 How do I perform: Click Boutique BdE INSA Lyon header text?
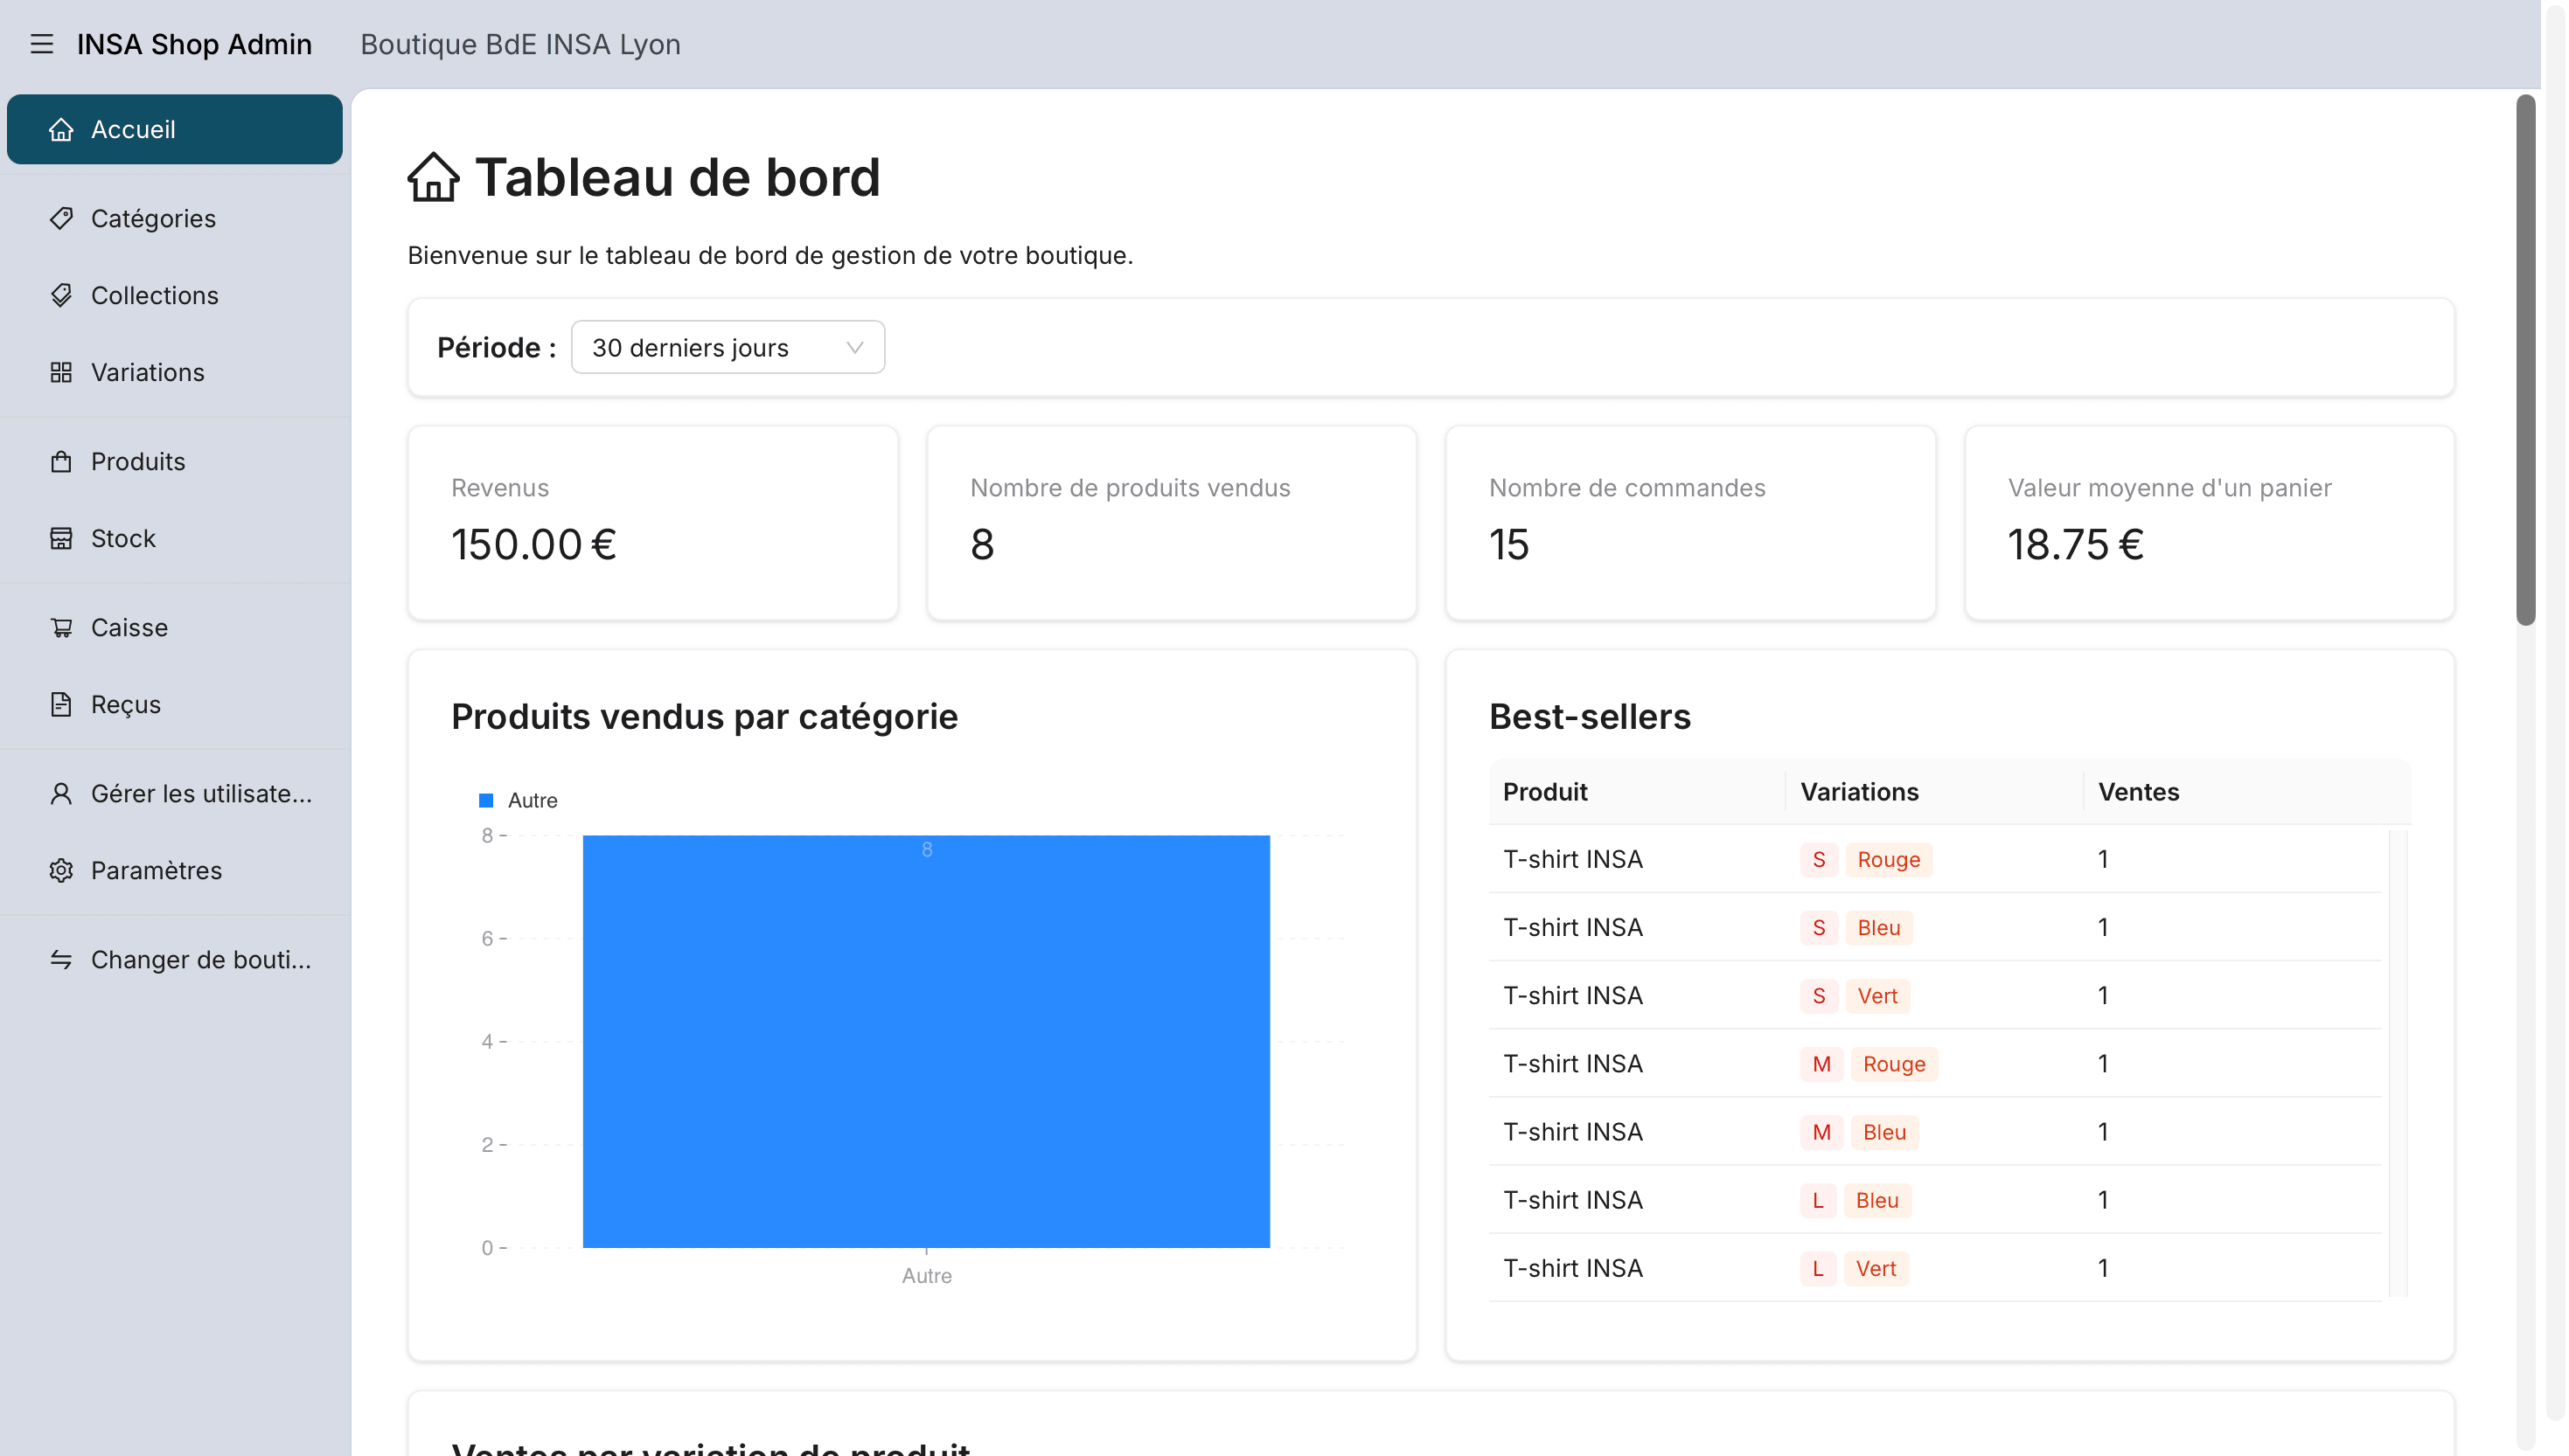(520, 44)
